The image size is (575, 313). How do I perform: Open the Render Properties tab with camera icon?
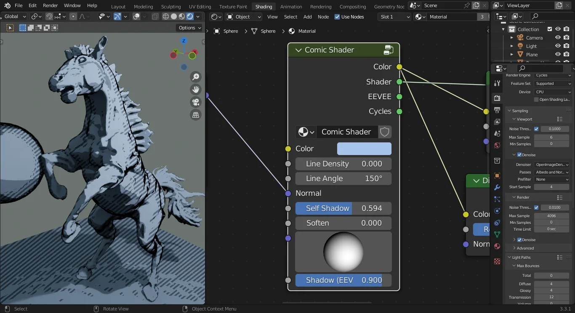[x=497, y=98]
